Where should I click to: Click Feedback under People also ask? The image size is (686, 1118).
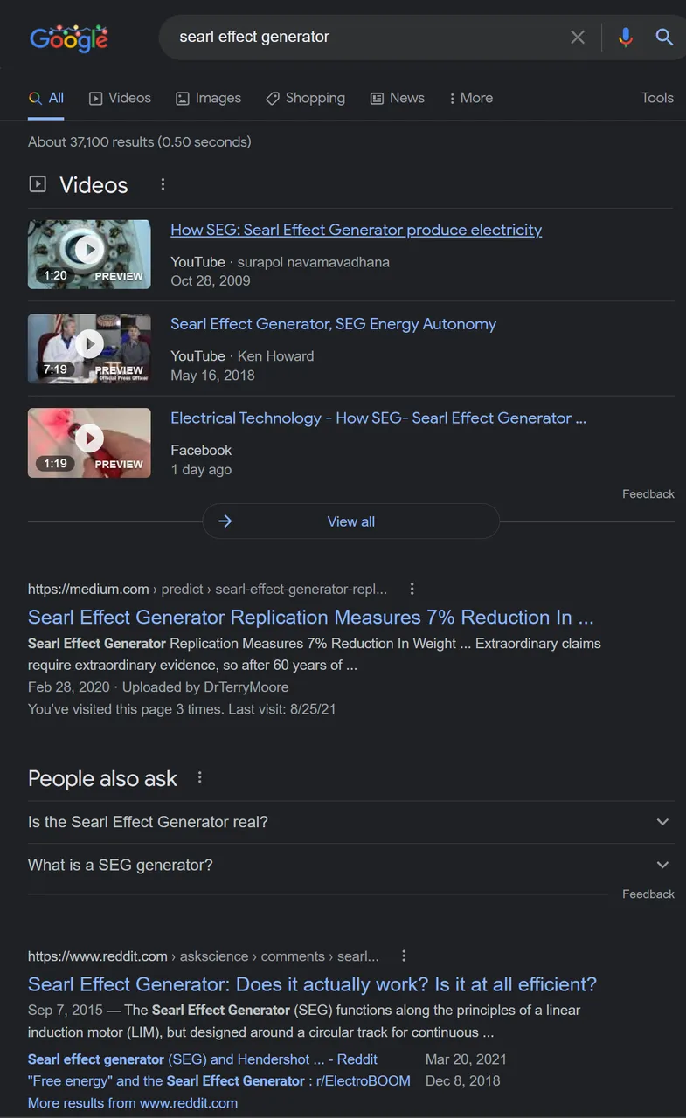click(648, 894)
